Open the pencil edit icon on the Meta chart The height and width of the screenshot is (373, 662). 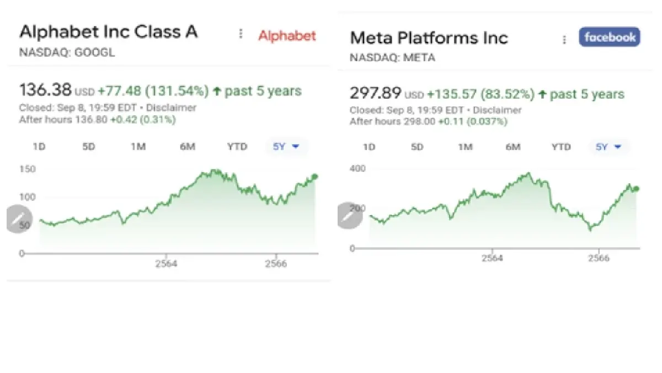coord(349,215)
